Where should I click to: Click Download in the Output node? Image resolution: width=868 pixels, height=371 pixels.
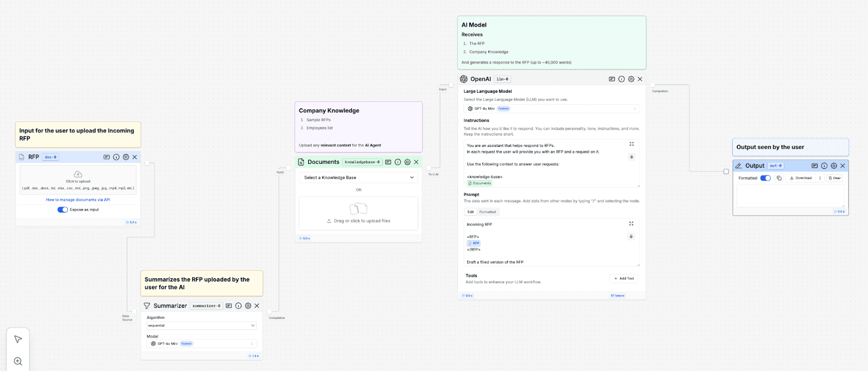click(801, 178)
